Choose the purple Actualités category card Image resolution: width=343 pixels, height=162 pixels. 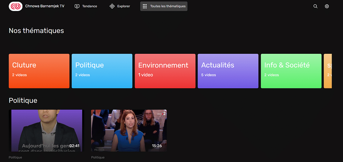[x=228, y=71]
